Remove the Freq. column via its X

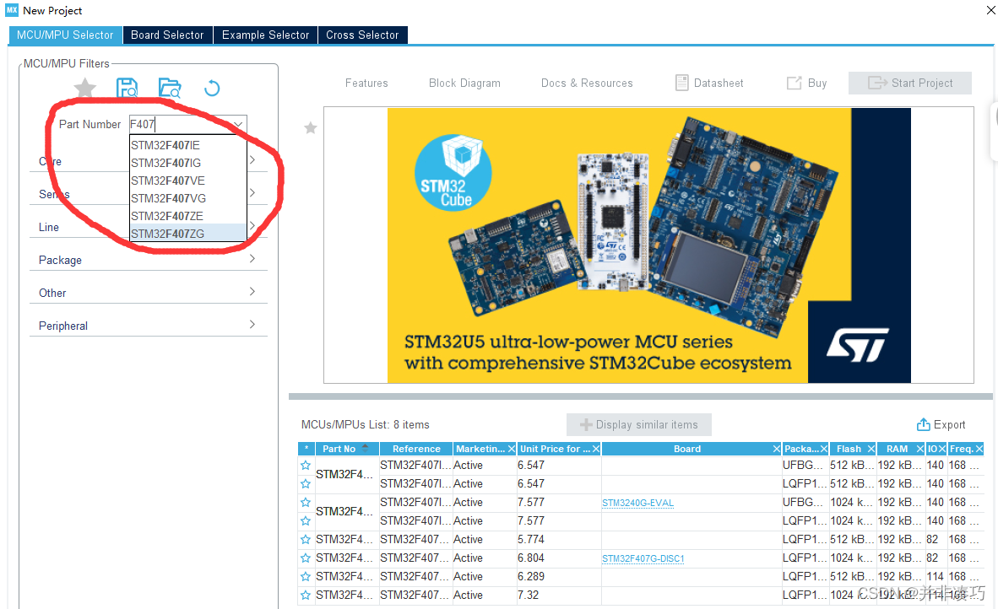coord(979,449)
